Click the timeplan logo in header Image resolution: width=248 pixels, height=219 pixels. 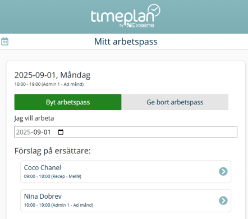(126, 16)
